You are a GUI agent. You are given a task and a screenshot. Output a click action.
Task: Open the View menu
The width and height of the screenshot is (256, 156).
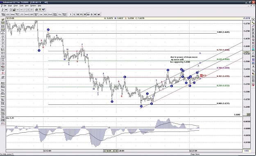click(27, 6)
